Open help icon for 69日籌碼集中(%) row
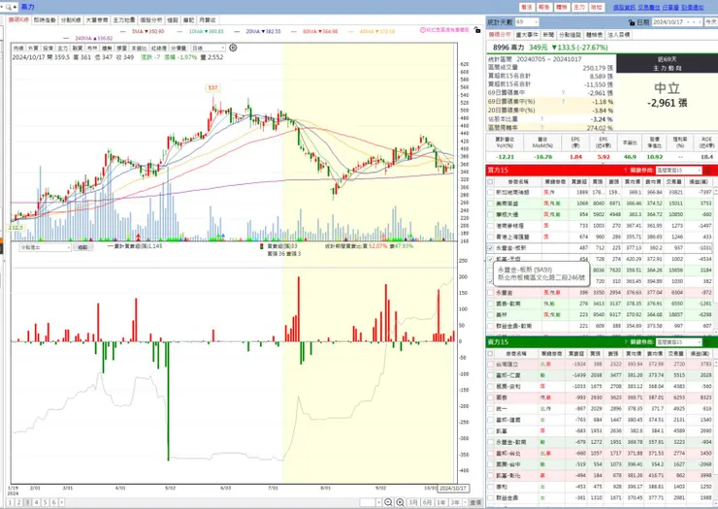718x509 pixels. [x=563, y=102]
